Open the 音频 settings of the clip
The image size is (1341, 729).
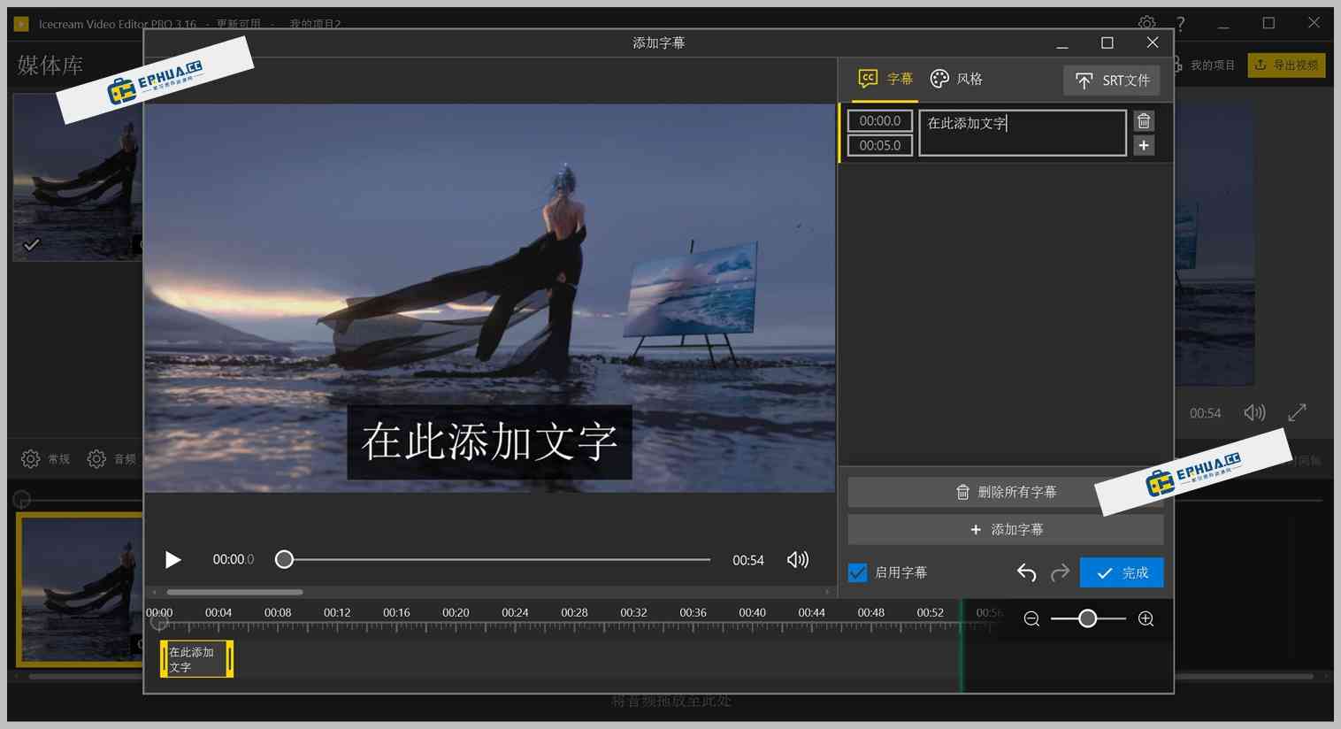coord(112,458)
